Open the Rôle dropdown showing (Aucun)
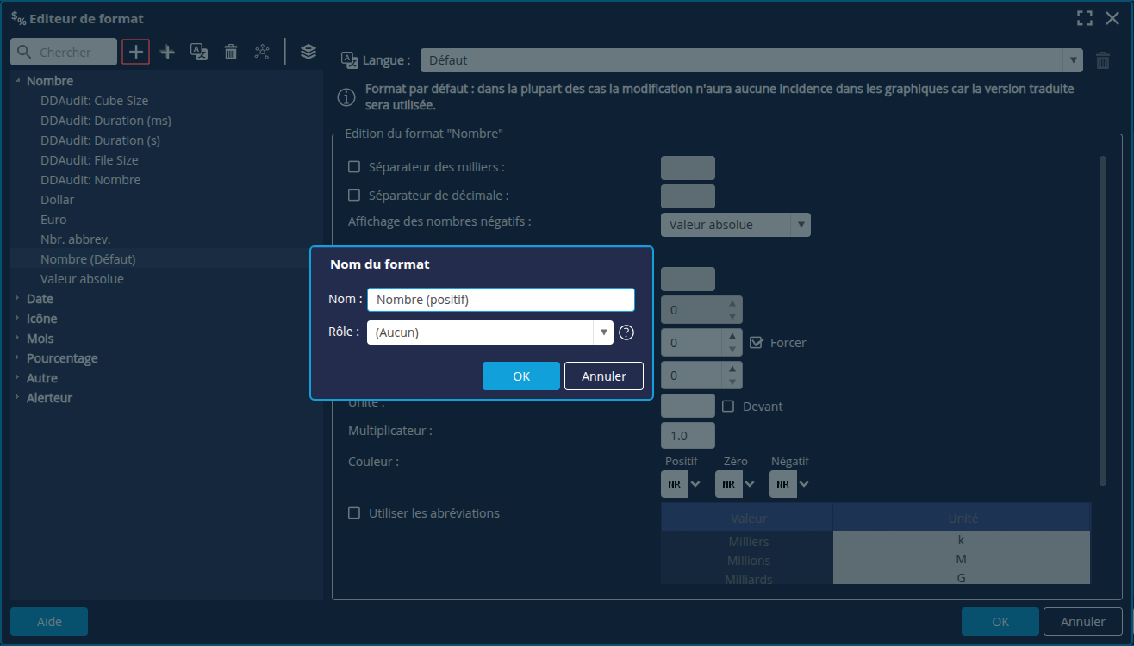 [x=489, y=332]
